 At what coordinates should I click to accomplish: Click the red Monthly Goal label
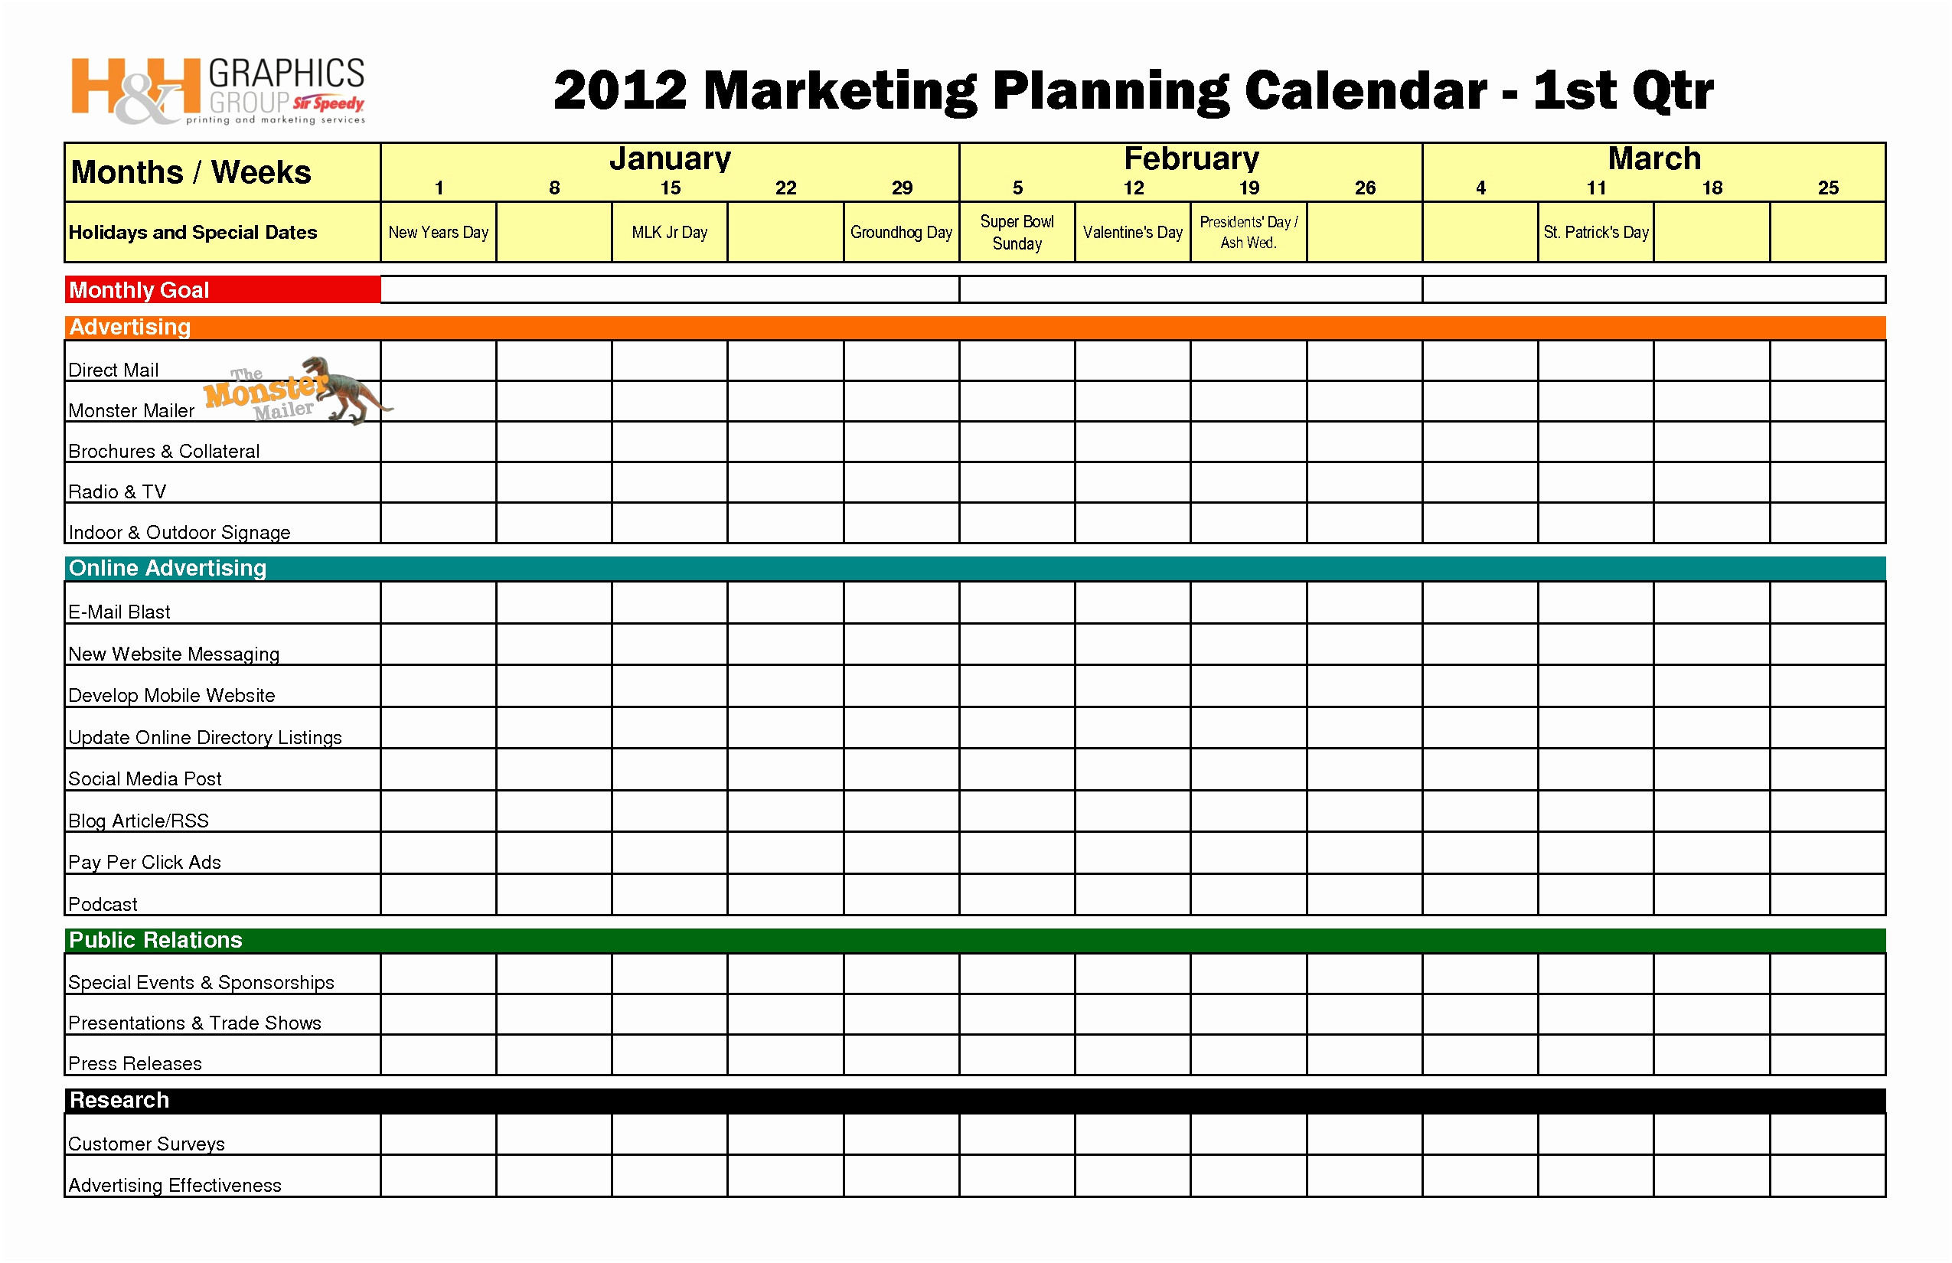221,289
